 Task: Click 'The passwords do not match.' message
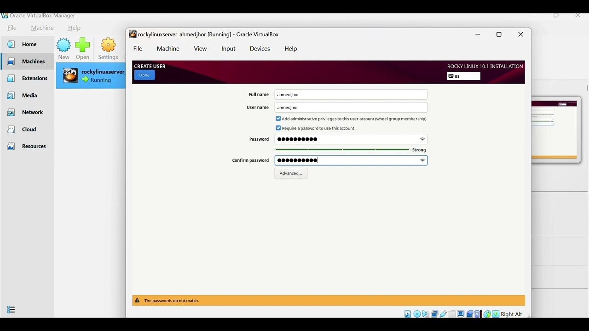[172, 301]
